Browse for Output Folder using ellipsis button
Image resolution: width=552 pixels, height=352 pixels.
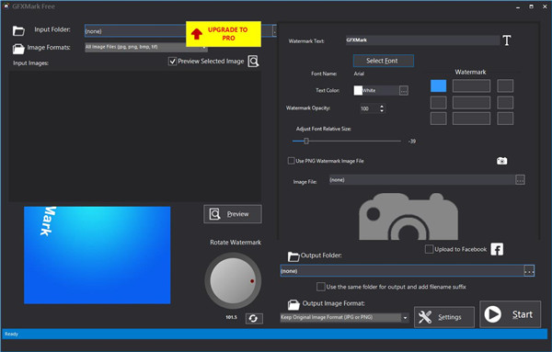tap(529, 271)
